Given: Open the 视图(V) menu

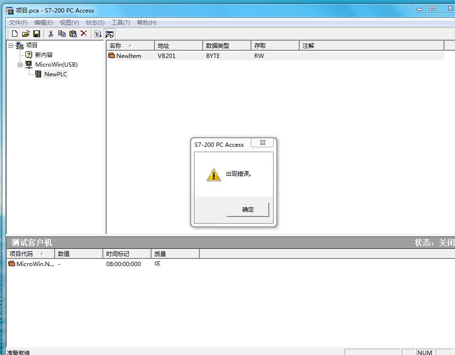Looking at the screenshot, I should [69, 23].
